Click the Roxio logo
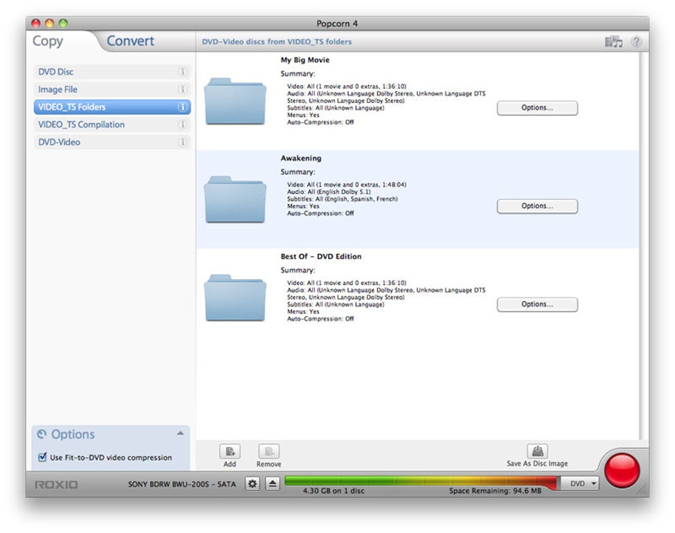Viewport: 675px width, 533px height. point(56,485)
